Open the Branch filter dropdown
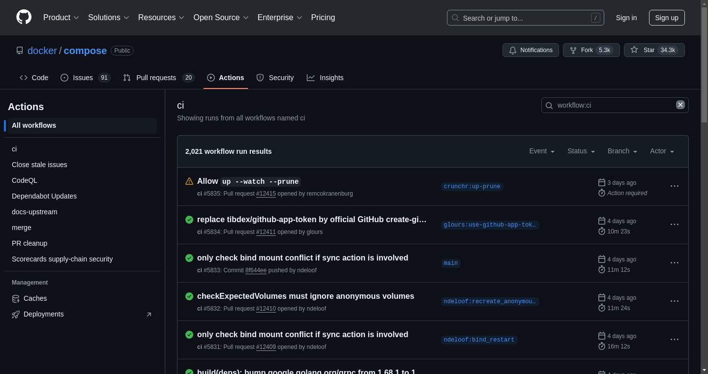 point(622,151)
